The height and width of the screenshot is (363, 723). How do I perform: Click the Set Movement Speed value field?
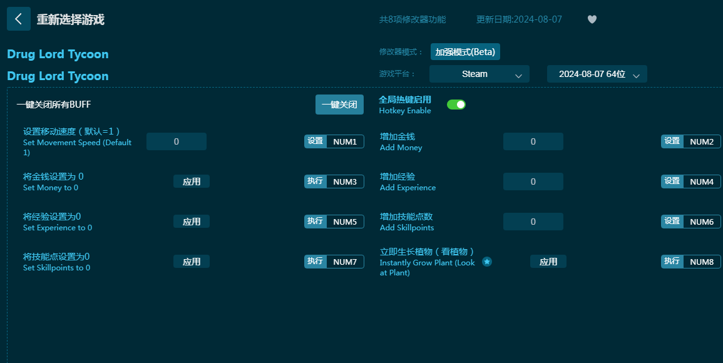177,141
